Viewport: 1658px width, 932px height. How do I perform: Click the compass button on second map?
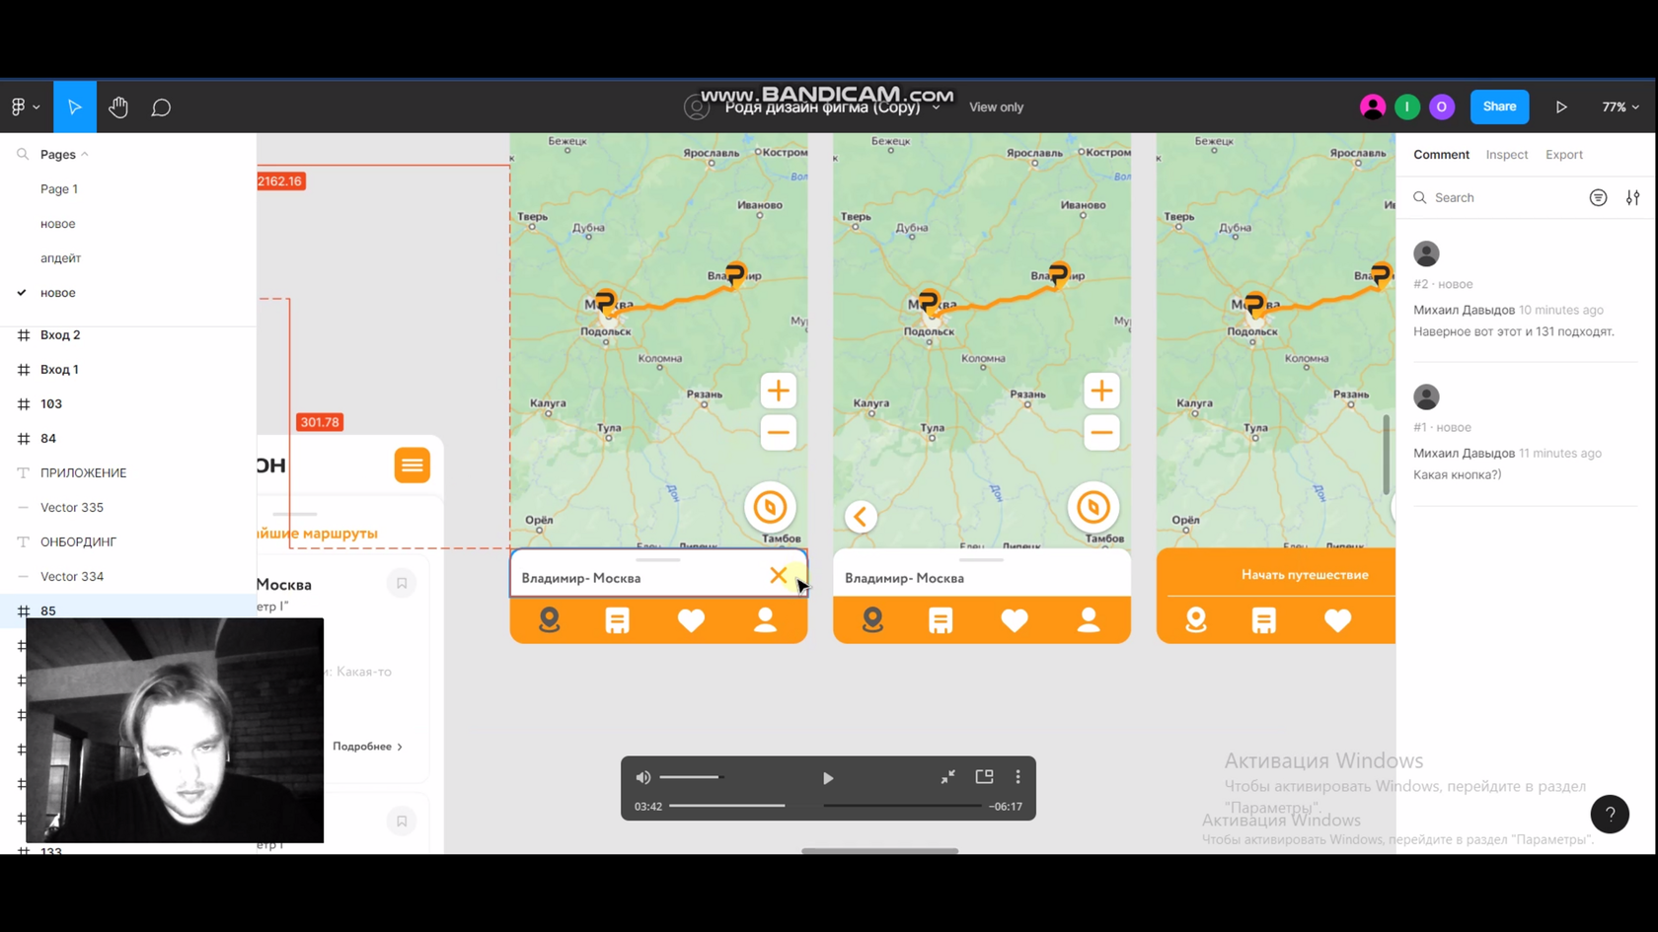[x=1093, y=507]
